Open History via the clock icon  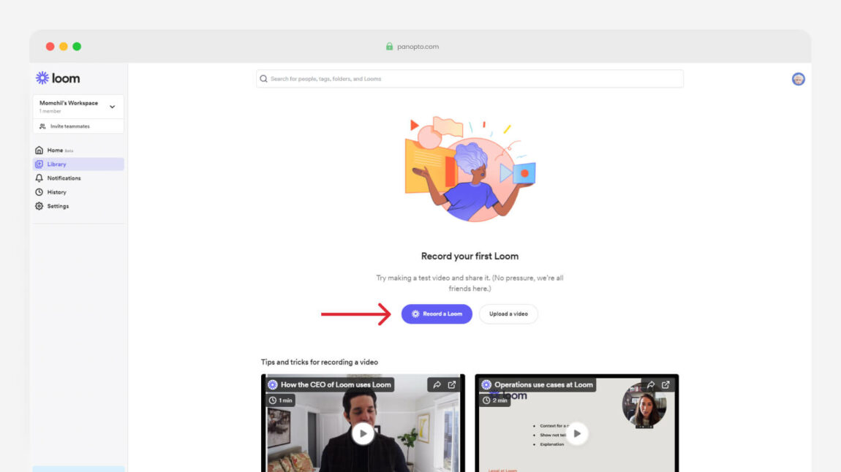pos(39,191)
